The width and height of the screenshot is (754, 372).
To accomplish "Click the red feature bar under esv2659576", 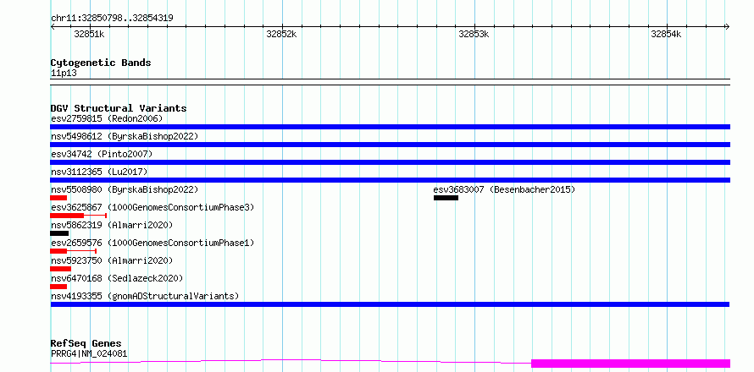I will (58, 251).
